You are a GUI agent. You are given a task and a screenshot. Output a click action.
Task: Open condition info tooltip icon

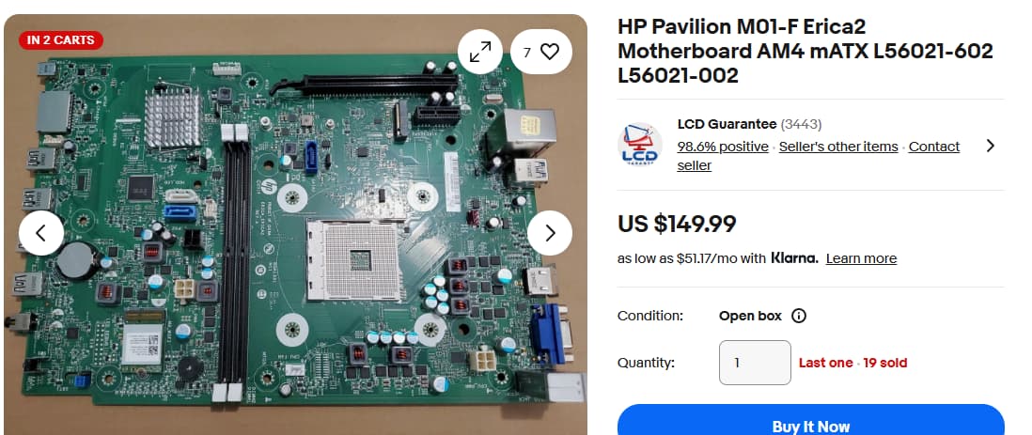point(798,316)
